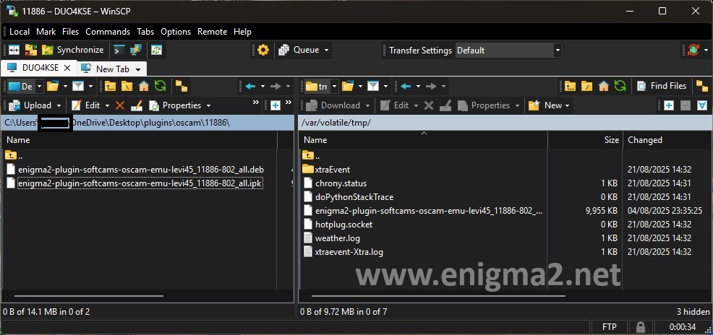Screen dimensions: 713x335
Task: Click the remote Open Directory folder icon
Action: point(348,86)
